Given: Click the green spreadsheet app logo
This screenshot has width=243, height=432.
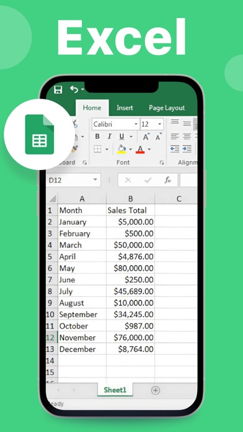Looking at the screenshot, I should pyautogui.click(x=39, y=134).
